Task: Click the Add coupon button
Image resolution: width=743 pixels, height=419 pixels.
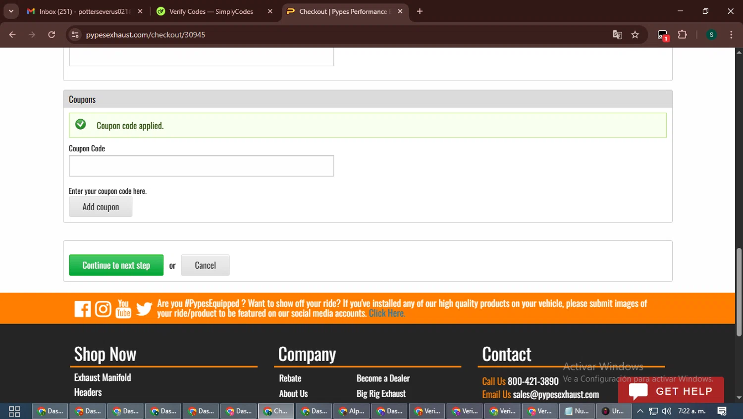Action: pos(101,207)
